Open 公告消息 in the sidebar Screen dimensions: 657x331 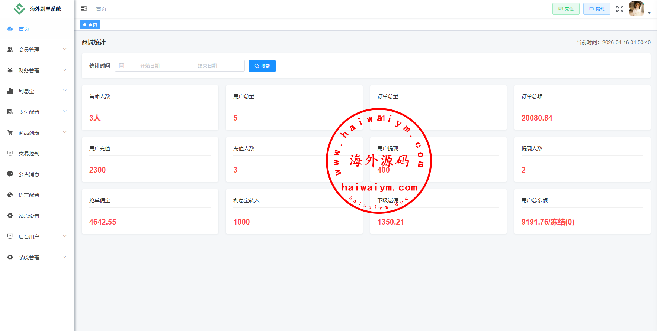click(29, 174)
